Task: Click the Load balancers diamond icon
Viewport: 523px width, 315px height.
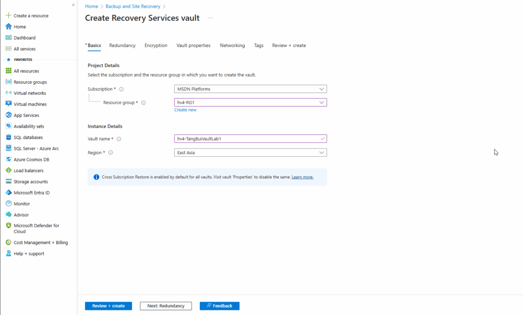Action: (x=8, y=171)
